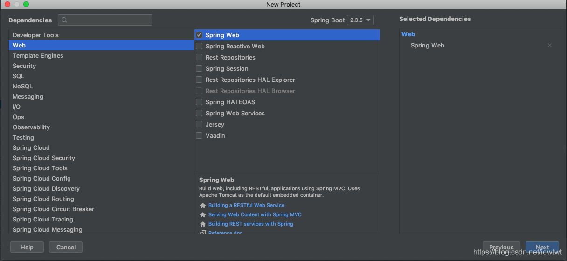Select Spring Web under Selected Dependencies

(x=428, y=45)
